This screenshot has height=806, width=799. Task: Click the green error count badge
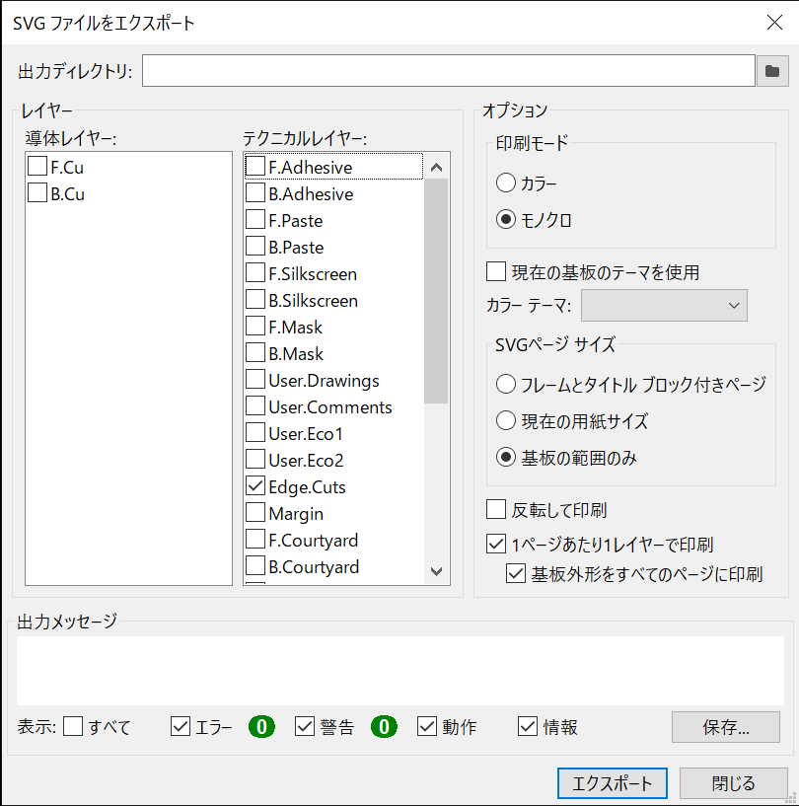point(261,727)
